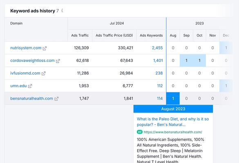Open external link icon next to cordovaweightloss.com

(x=58, y=61)
